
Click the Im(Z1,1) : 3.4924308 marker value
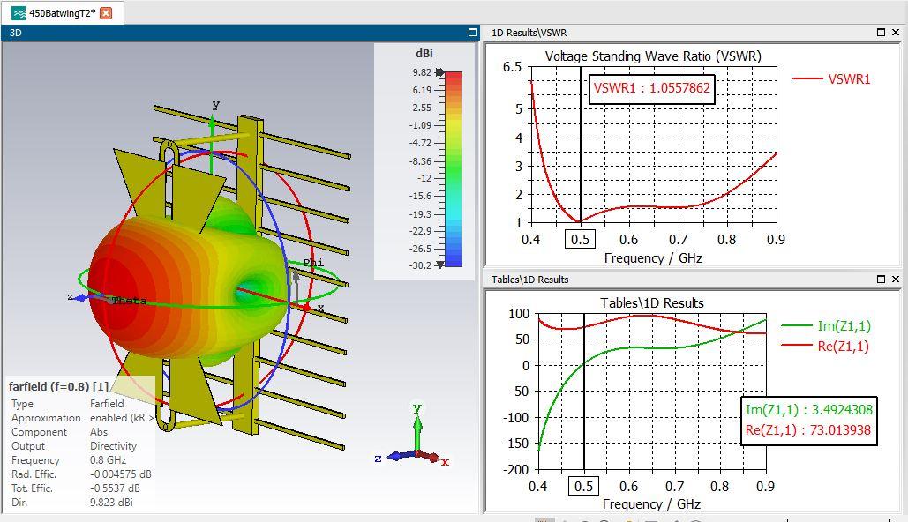[808, 410]
